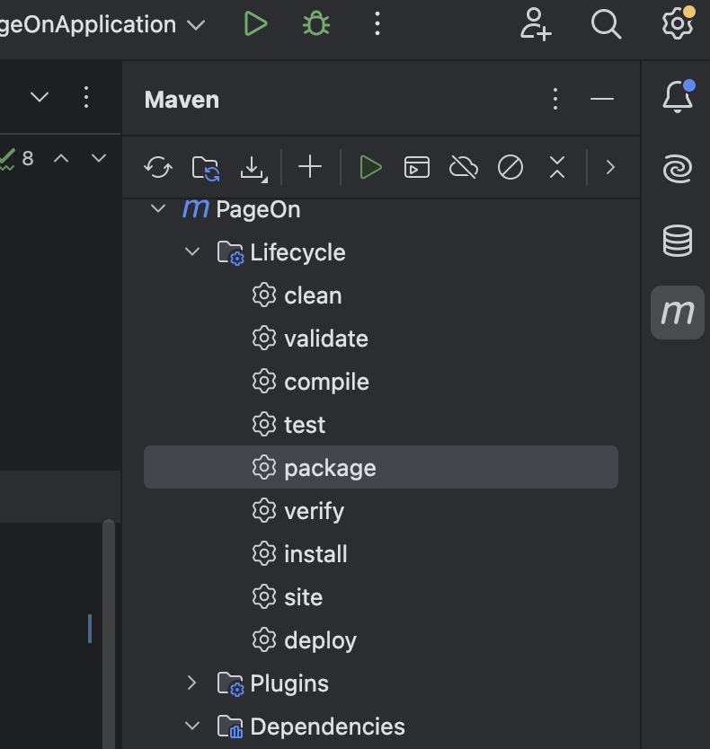Start the debugger with the bug icon

tap(315, 24)
